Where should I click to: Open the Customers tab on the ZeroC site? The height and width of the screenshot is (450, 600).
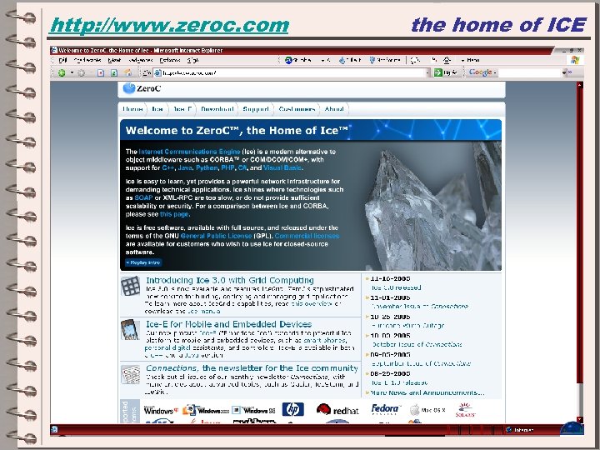tap(297, 109)
